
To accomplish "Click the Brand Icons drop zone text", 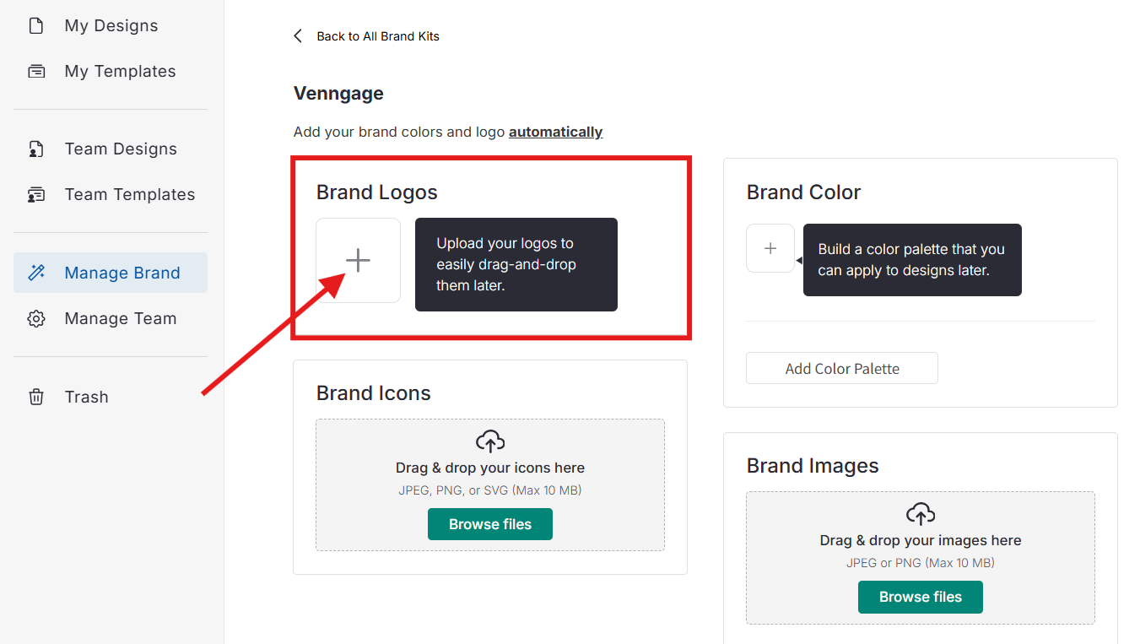I will pos(490,468).
